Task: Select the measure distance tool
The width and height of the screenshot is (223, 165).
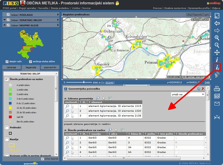Action: click(x=217, y=117)
